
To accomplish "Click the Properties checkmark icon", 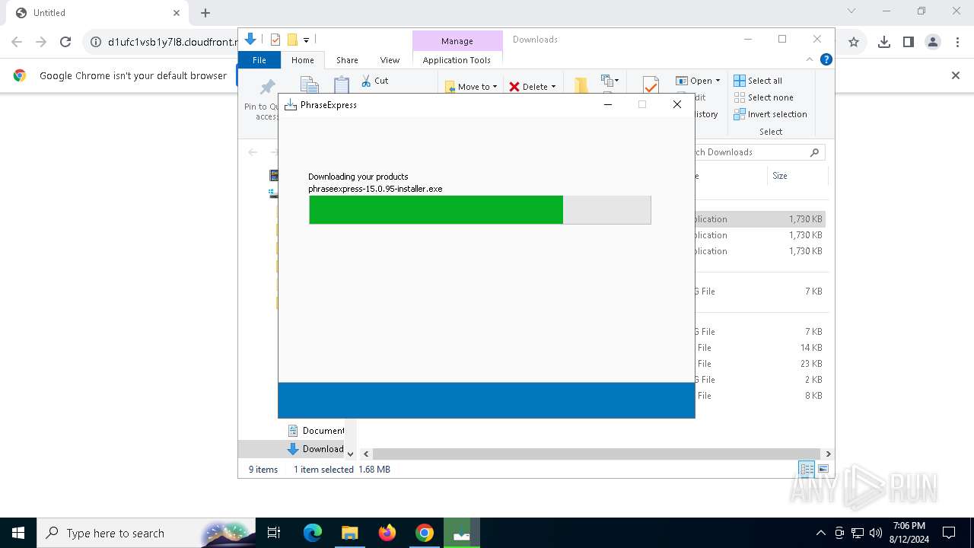I will (651, 84).
